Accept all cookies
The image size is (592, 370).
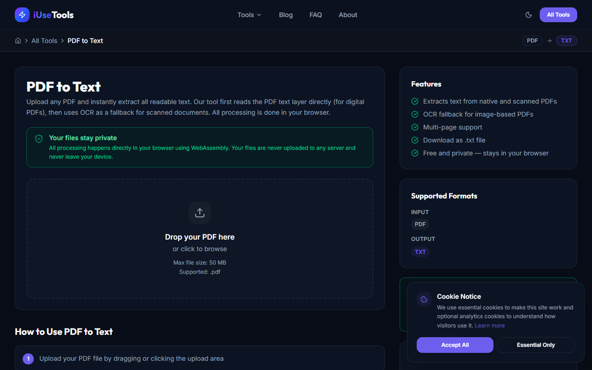pos(455,345)
